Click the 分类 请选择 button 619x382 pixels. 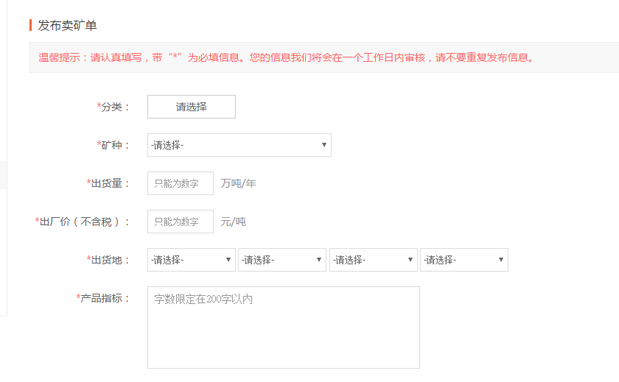point(192,107)
